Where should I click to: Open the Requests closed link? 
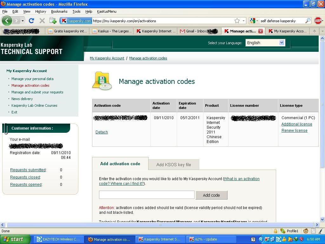tap(25, 177)
